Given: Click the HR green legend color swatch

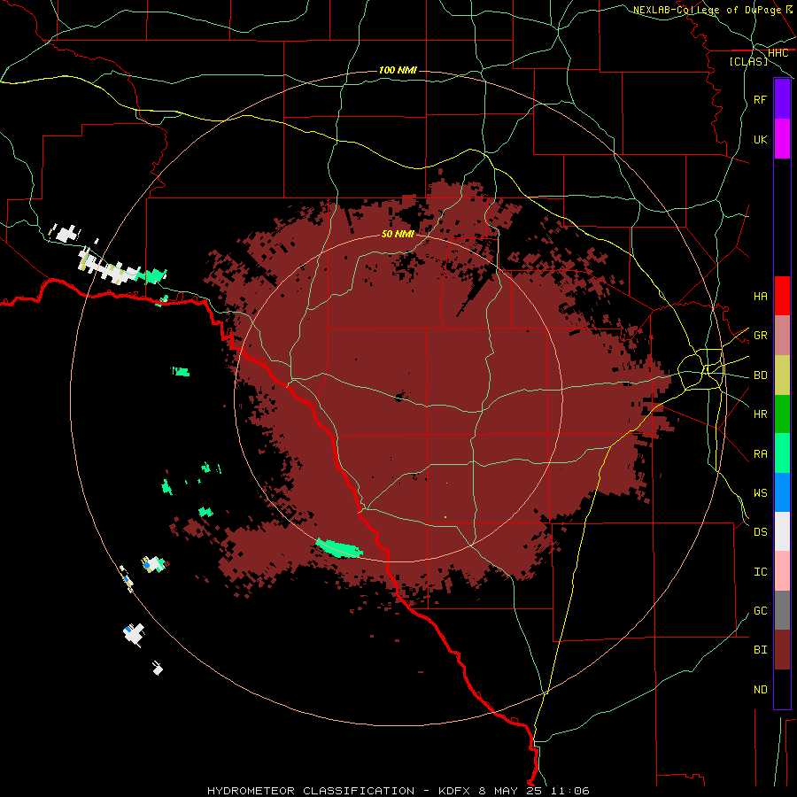Looking at the screenshot, I should tap(782, 414).
